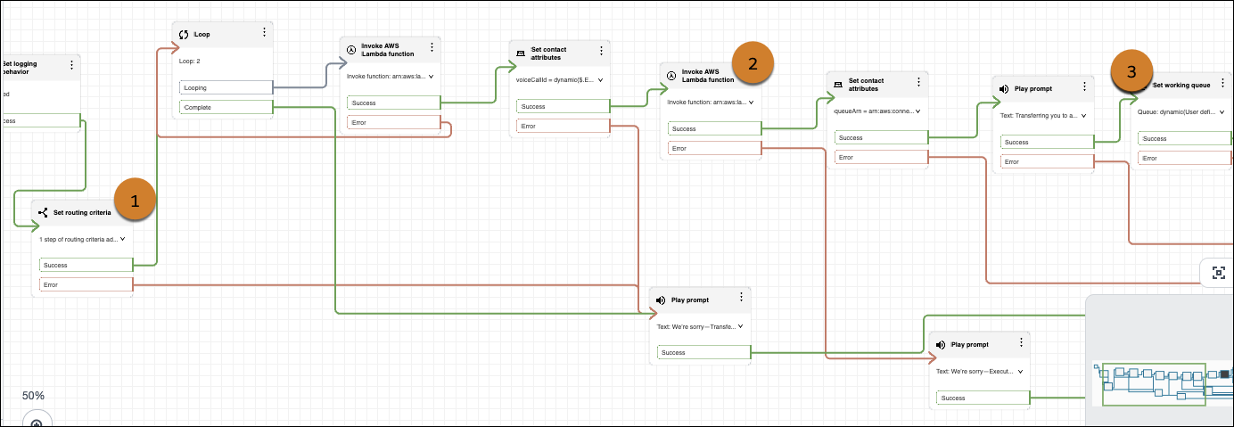
Task: Select the Error output under voiceCallId attributes
Action: [563, 126]
